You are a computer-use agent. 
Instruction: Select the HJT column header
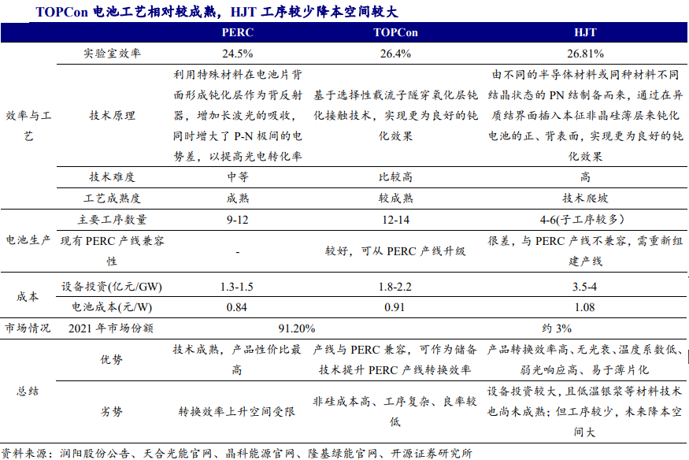(586, 34)
